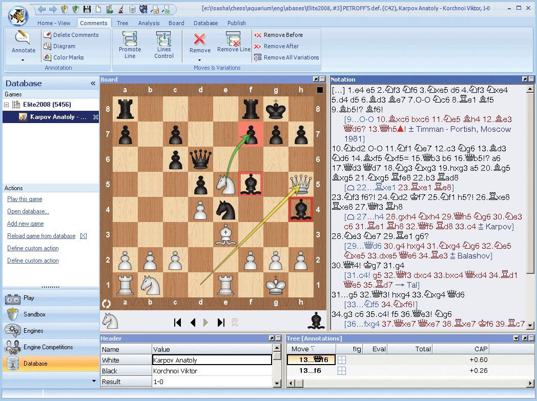Screen dimensions: 537x401
Task: Click the red microscope icon in top toolbar
Action: click(x=121, y=9)
